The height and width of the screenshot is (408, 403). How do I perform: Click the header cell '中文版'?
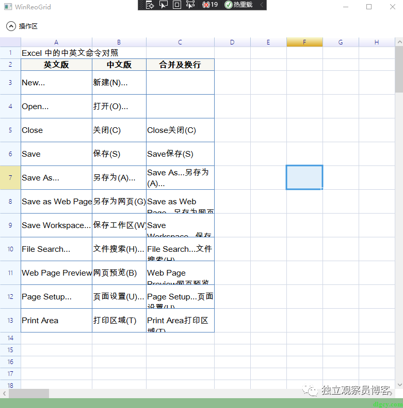tap(119, 65)
